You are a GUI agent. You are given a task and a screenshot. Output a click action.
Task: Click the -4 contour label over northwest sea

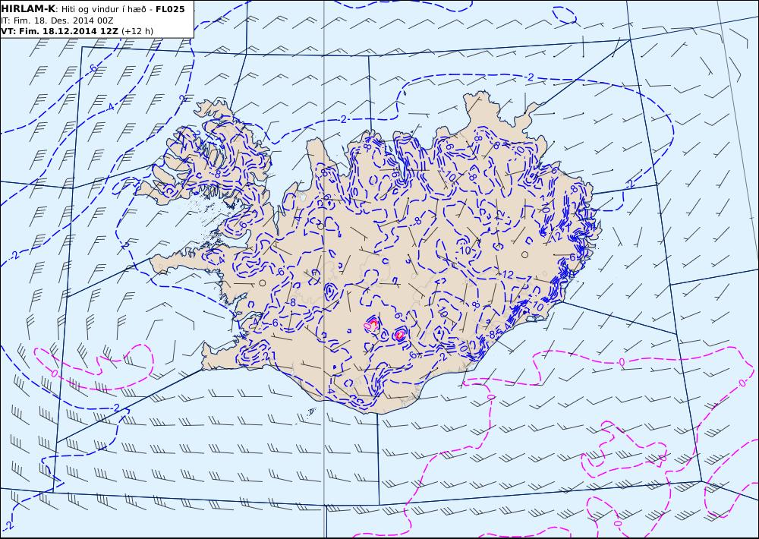110,106
